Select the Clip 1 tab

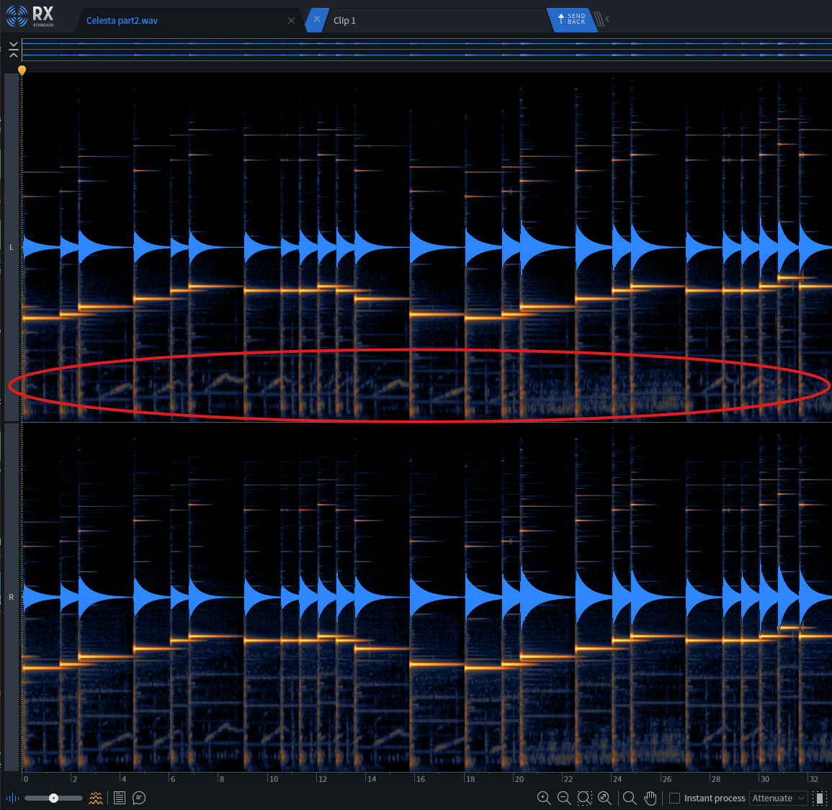[344, 20]
